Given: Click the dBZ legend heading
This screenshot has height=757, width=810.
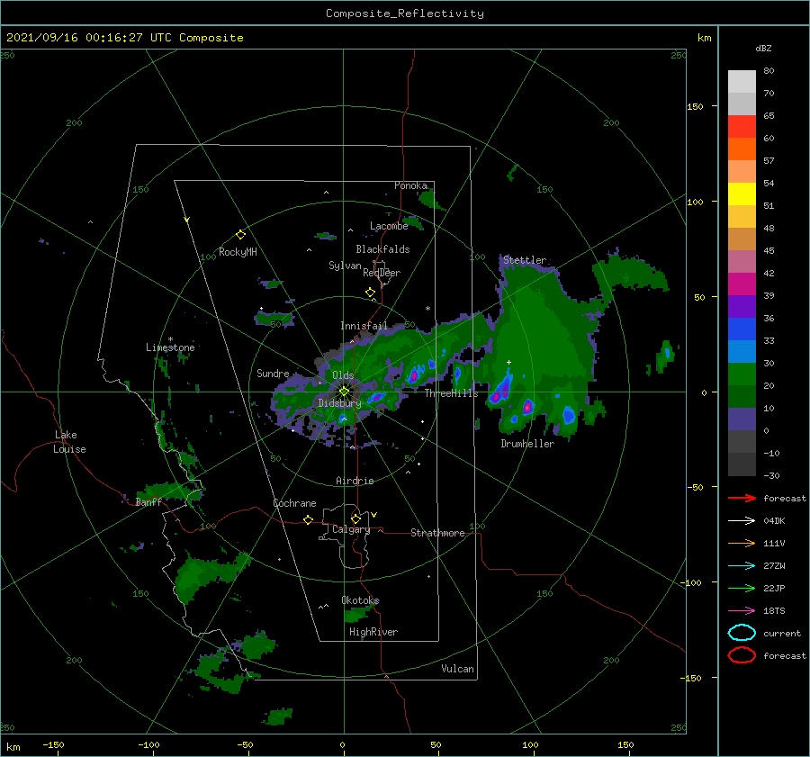Looking at the screenshot, I should [x=763, y=48].
